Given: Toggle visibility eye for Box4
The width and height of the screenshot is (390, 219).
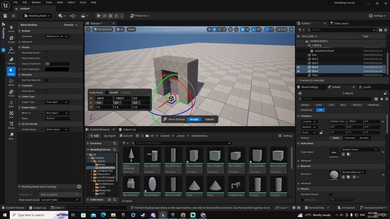Looking at the screenshot, I should pos(299,67).
